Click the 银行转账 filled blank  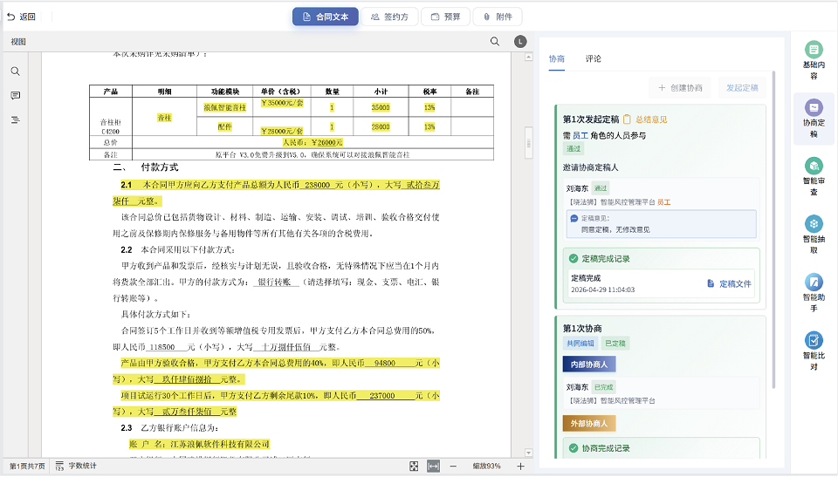275,282
